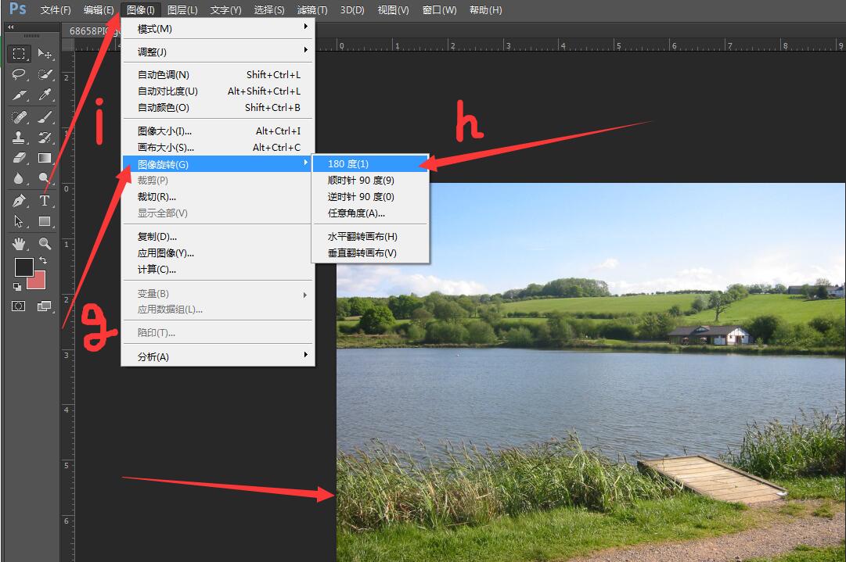
Task: Select the Spot Healing Brush tool
Action: (x=19, y=116)
